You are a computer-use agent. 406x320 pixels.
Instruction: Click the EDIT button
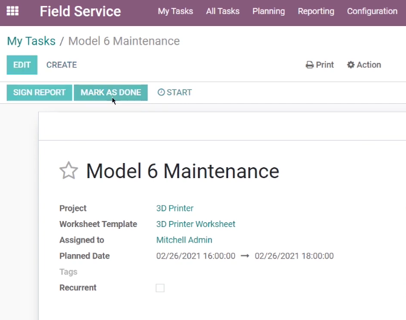22,65
